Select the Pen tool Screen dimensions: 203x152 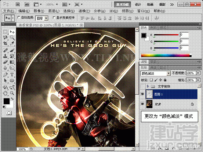pos(5,75)
